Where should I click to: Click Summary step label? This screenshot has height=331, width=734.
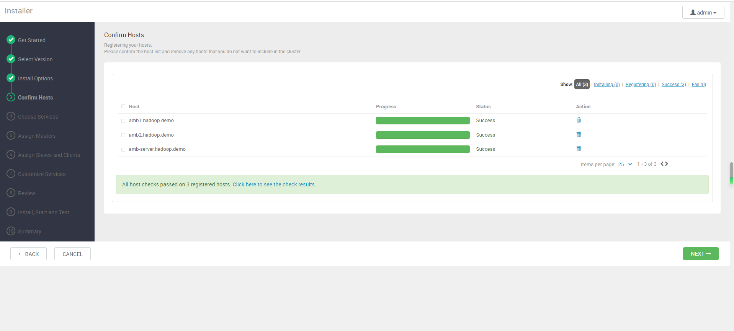pyautogui.click(x=29, y=232)
